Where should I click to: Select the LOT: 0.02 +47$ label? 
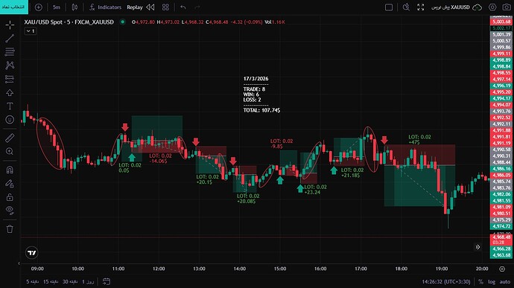tap(419, 140)
